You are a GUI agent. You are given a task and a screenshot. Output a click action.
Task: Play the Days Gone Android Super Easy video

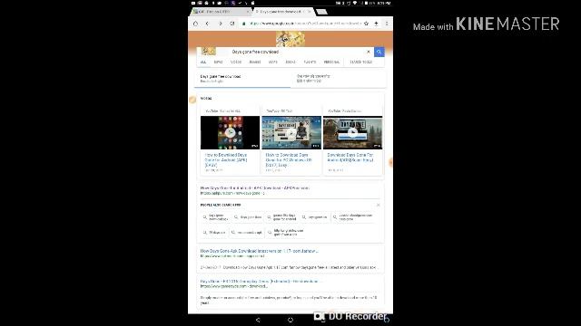coord(353,133)
